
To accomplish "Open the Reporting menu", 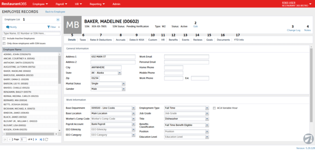I will point(97,4).
